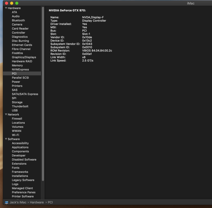The height and width of the screenshot is (208, 212).
Task: Show Wi-Fi network information
Action: (16, 135)
